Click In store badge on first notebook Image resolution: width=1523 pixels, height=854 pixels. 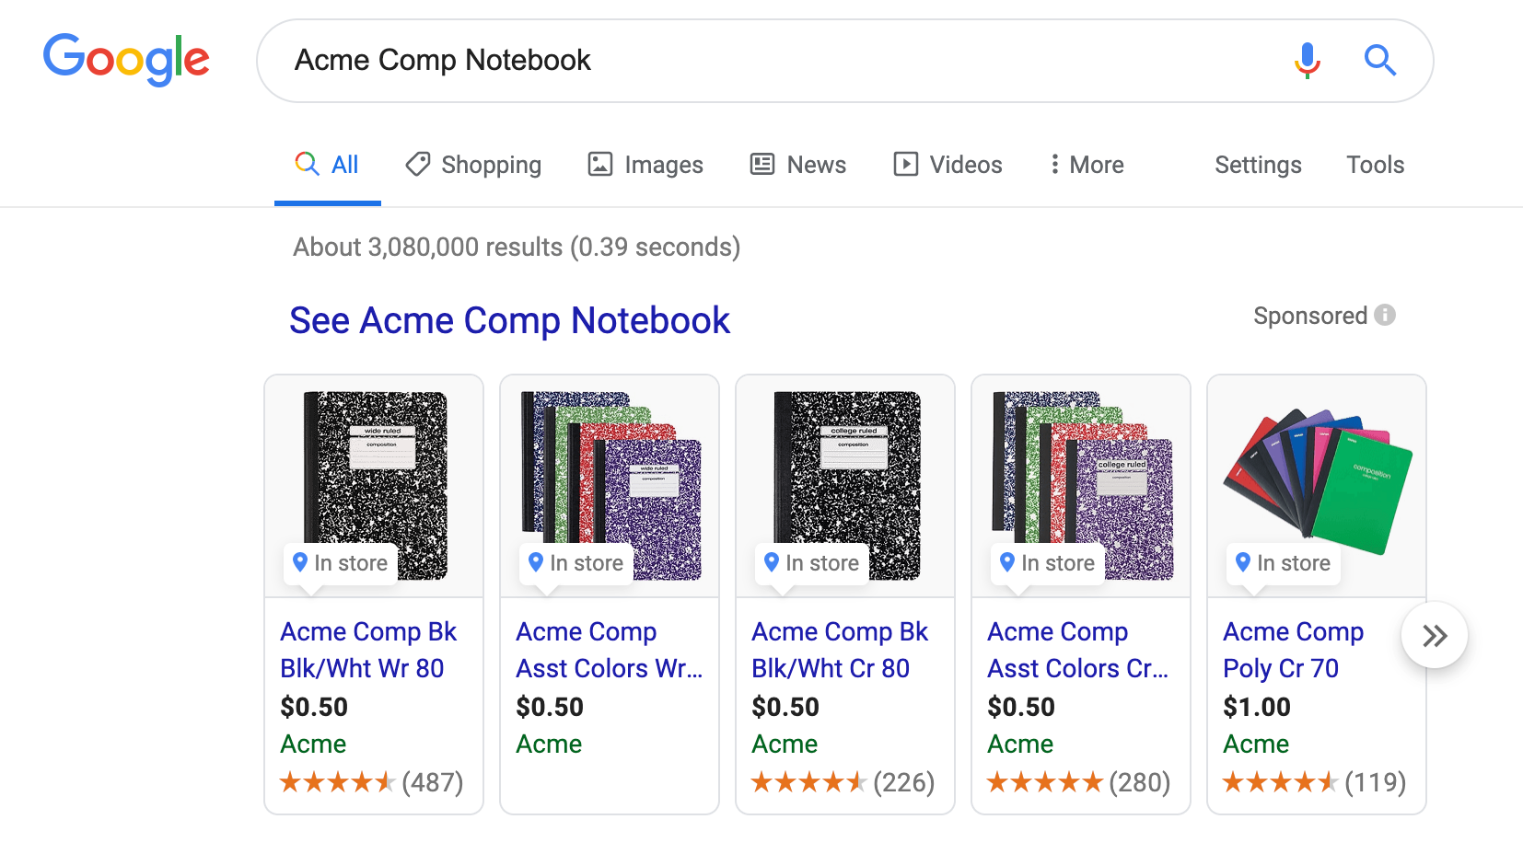point(340,563)
